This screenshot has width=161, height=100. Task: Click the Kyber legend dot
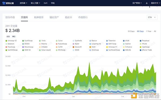point(74,44)
